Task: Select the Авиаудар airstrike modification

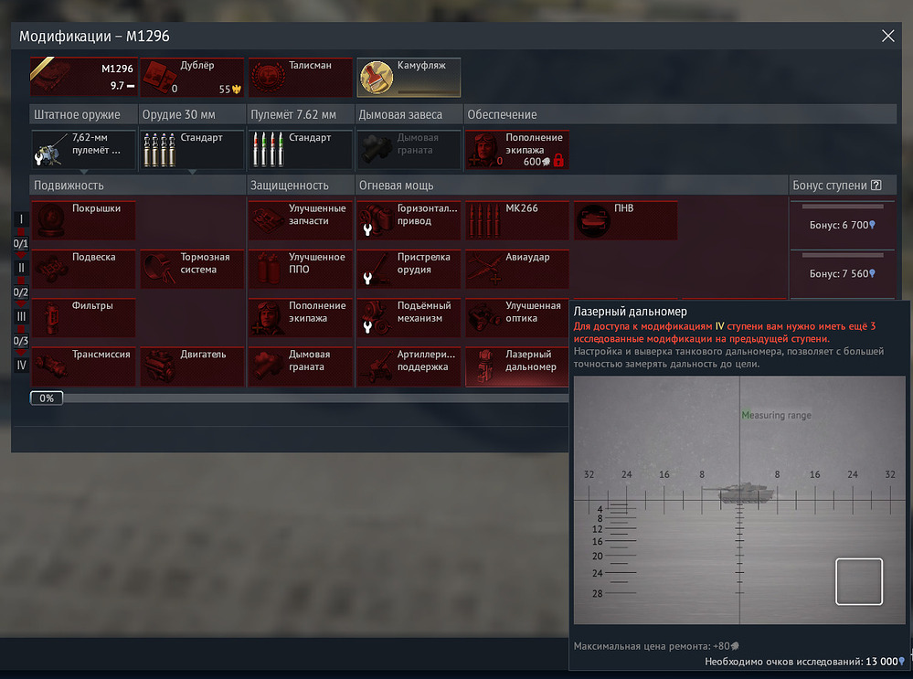Action: click(517, 269)
